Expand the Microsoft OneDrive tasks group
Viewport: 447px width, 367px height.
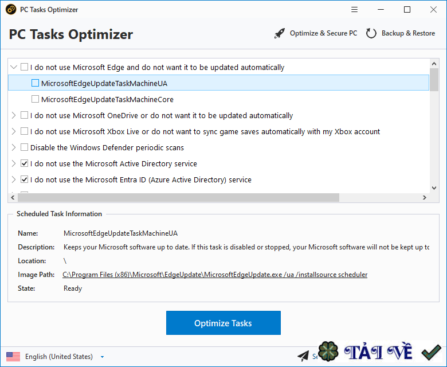point(14,115)
